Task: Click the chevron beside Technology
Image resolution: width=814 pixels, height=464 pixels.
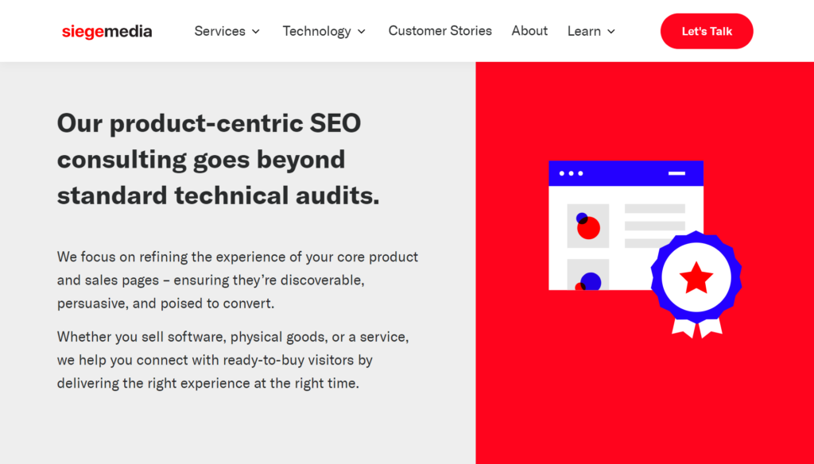Action: tap(362, 32)
